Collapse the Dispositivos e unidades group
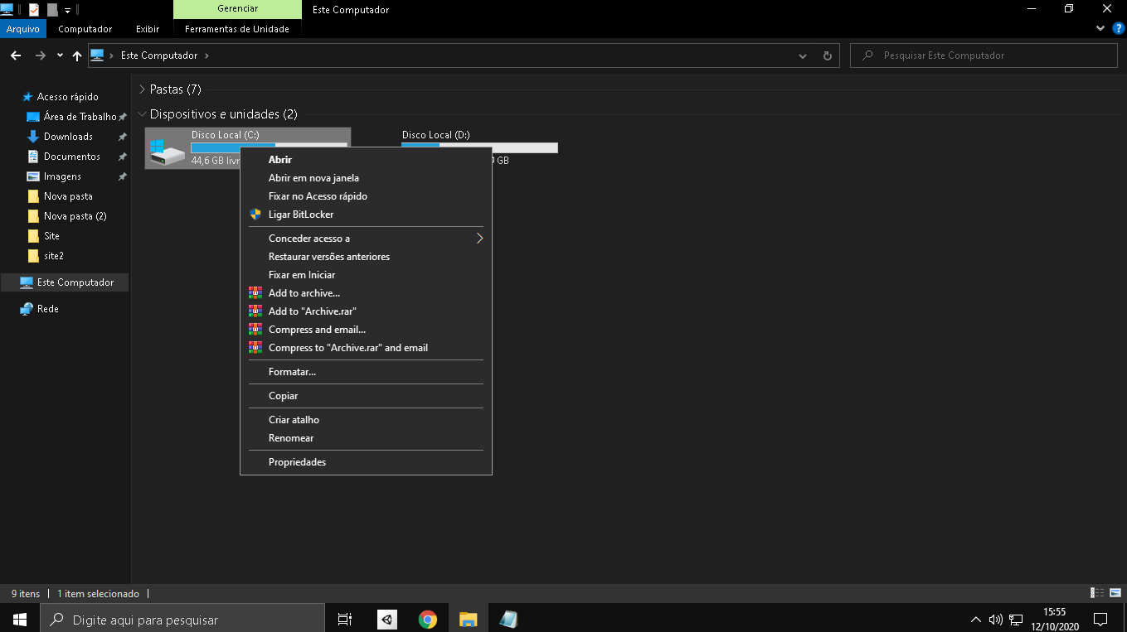Viewport: 1127px width, 632px height. tap(142, 114)
